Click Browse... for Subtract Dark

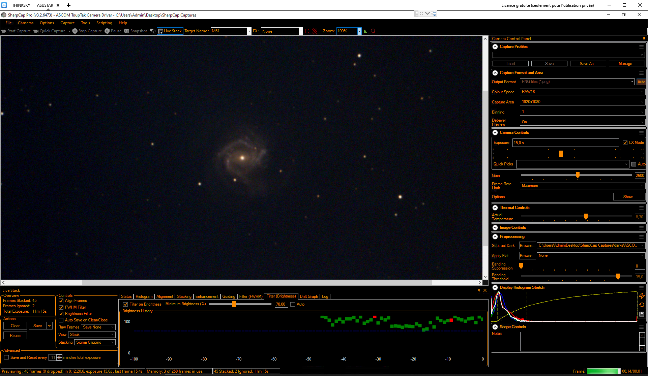click(x=527, y=246)
